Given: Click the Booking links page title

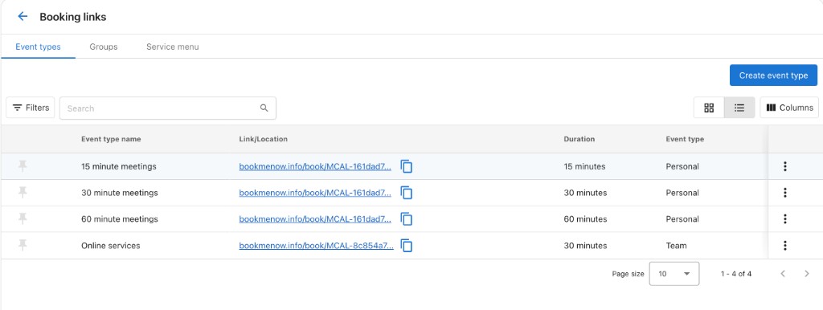Looking at the screenshot, I should [x=73, y=17].
